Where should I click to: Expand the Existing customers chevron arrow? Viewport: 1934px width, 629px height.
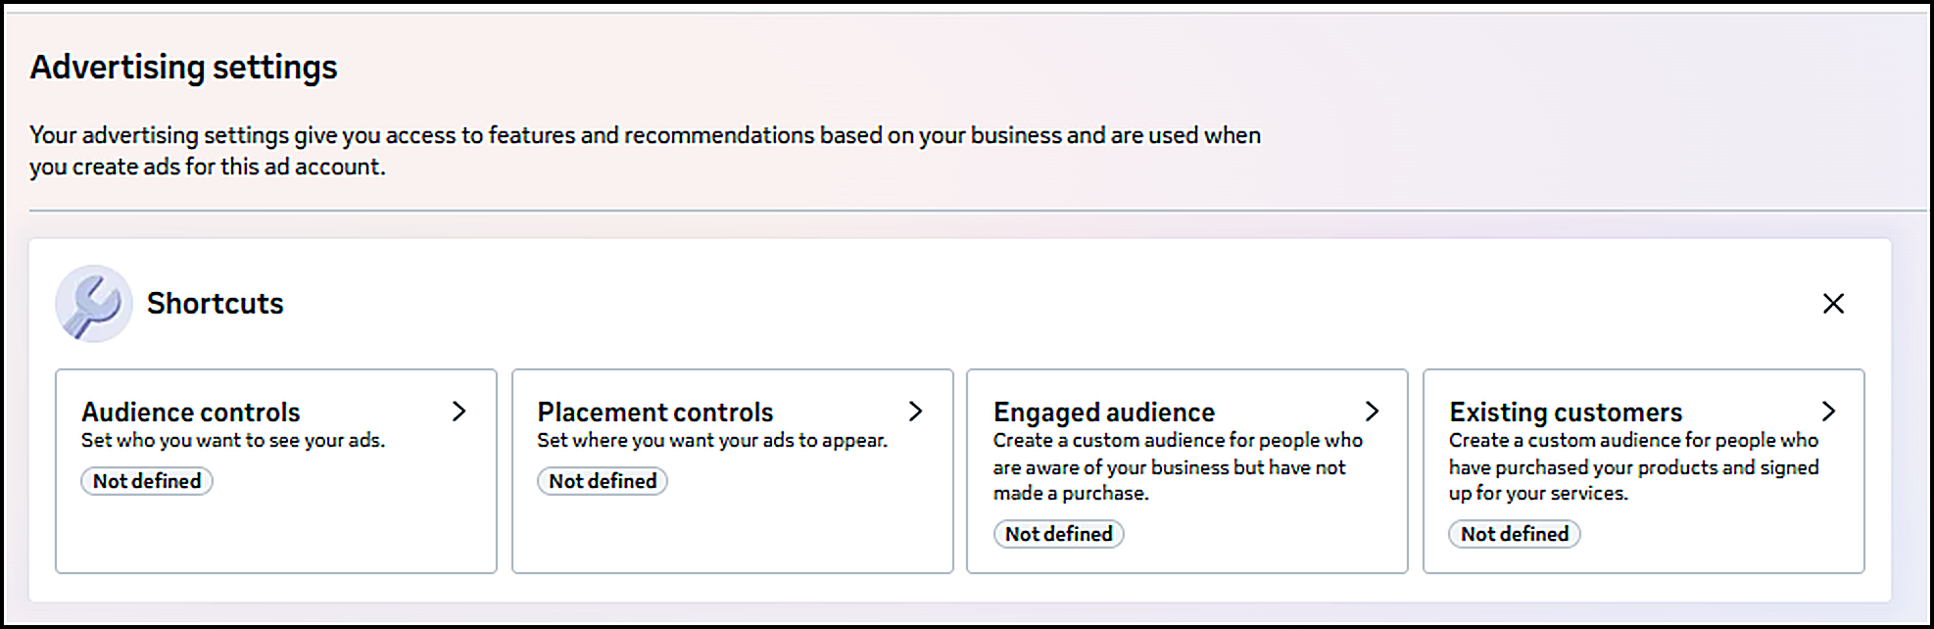1828,411
